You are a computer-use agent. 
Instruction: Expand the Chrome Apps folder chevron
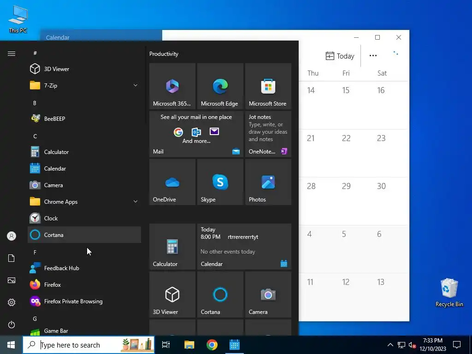[x=136, y=202]
